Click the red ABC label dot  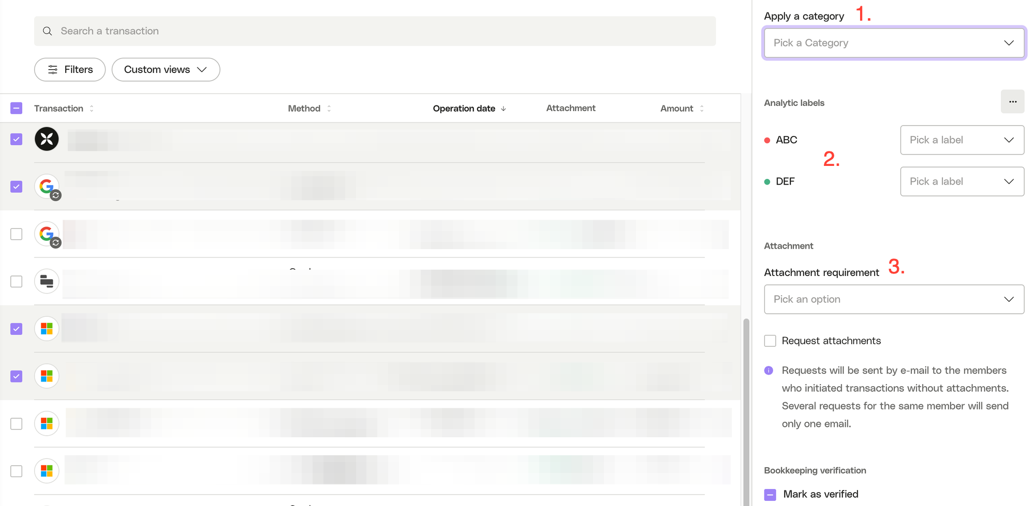(767, 140)
